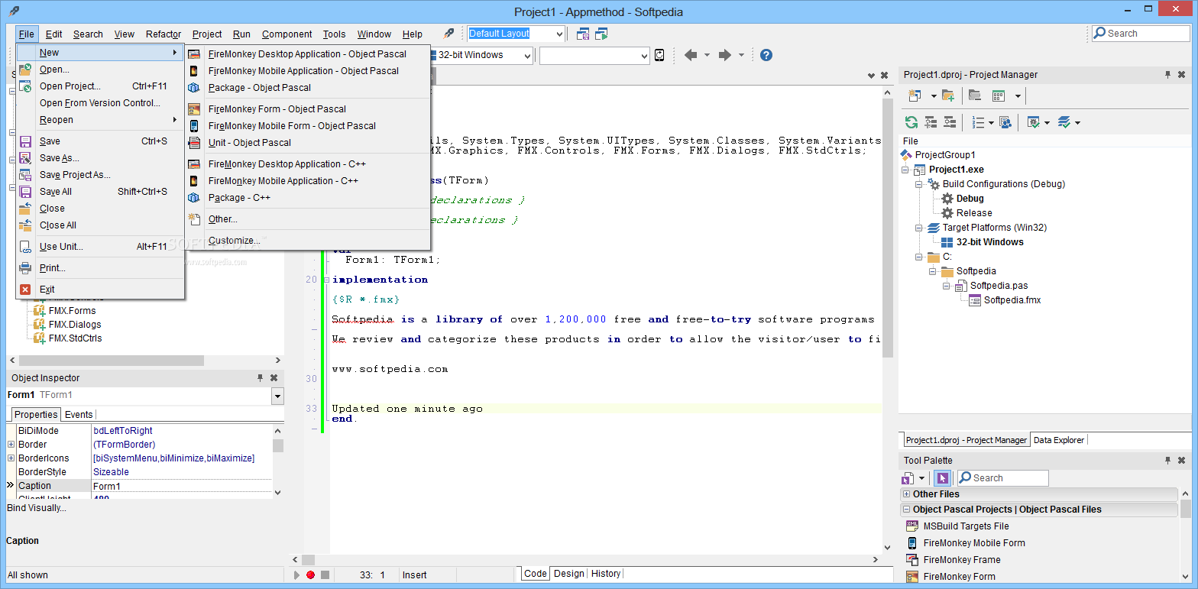The height and width of the screenshot is (589, 1198).
Task: Open Object Inspector Form1 component dropdown
Action: pyautogui.click(x=277, y=396)
